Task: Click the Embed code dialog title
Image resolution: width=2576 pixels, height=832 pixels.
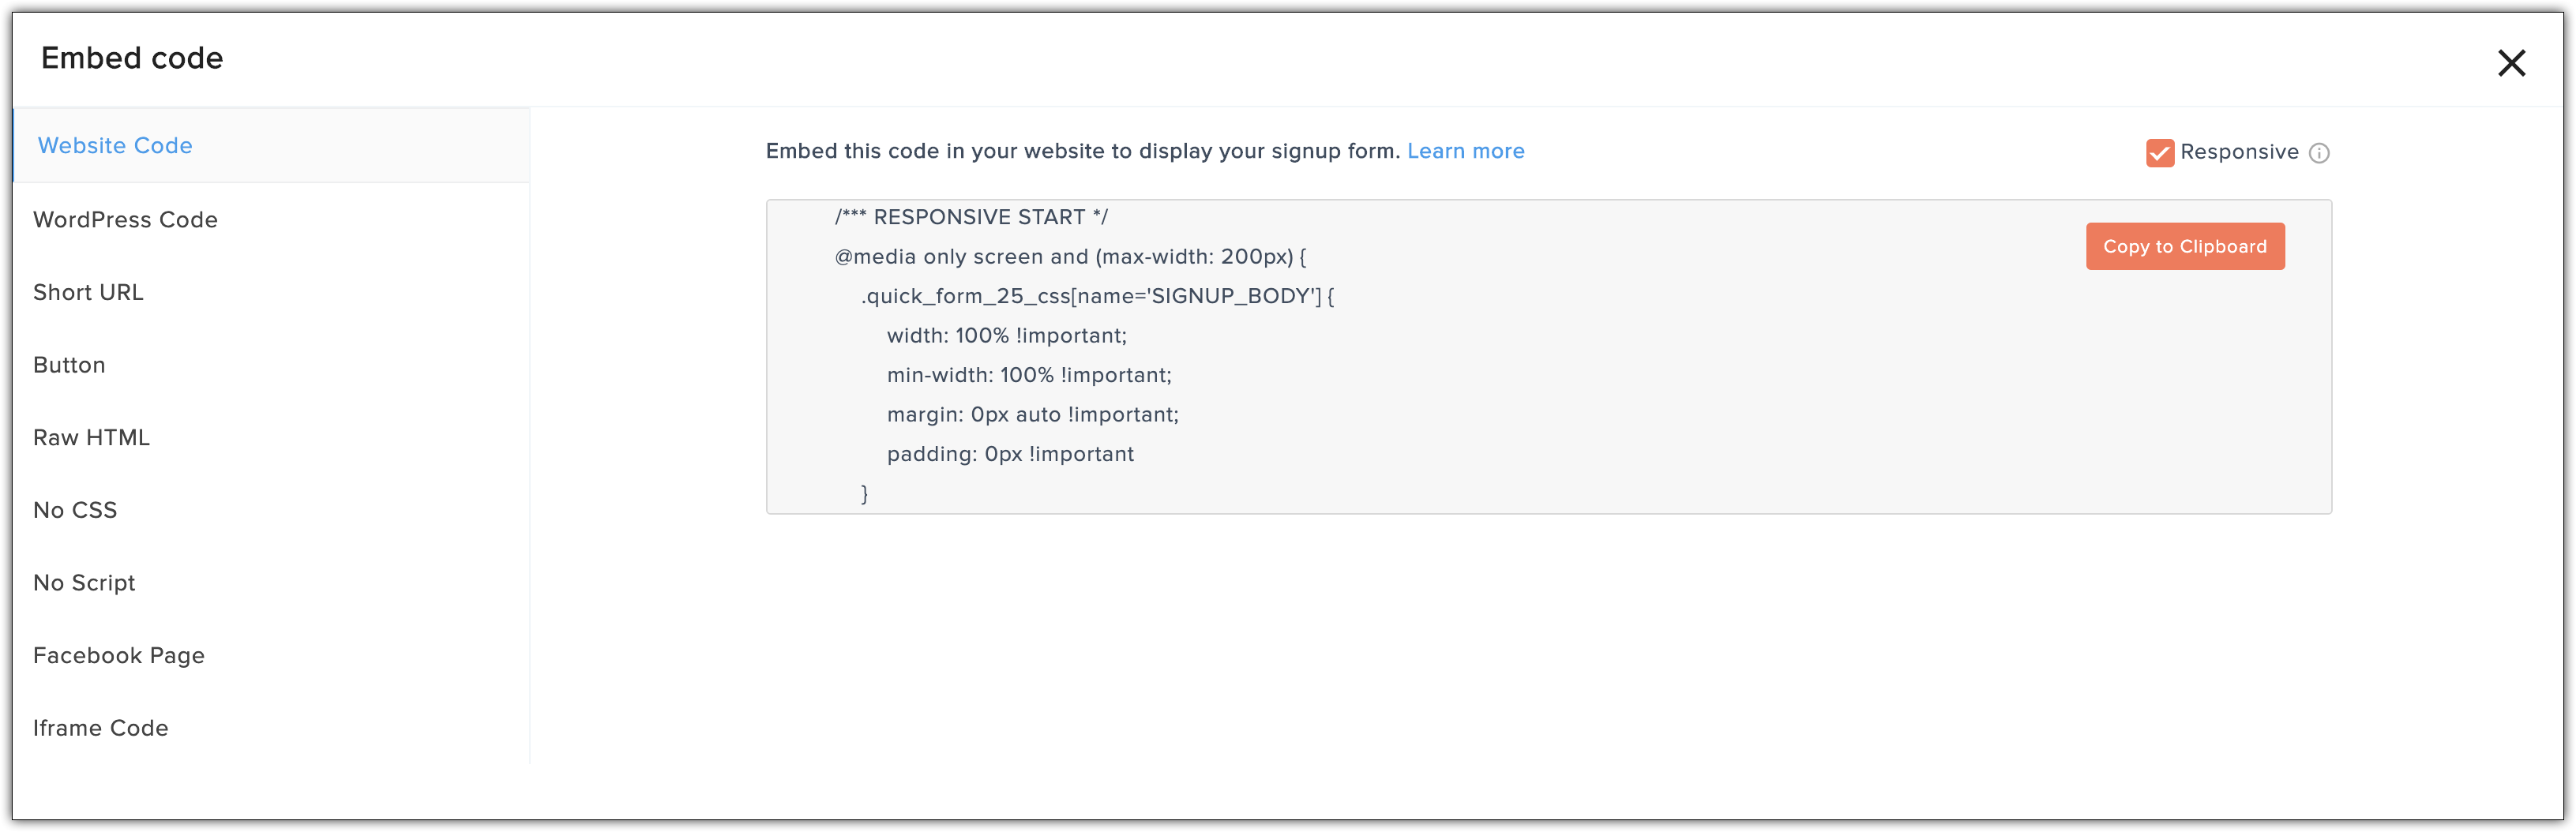Action: 132,58
